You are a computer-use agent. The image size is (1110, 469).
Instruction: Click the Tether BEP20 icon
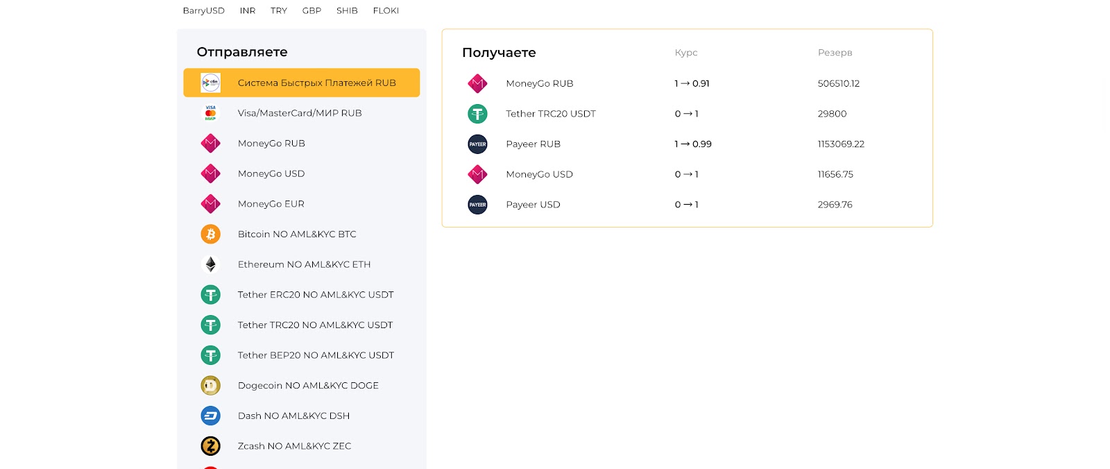pos(210,355)
